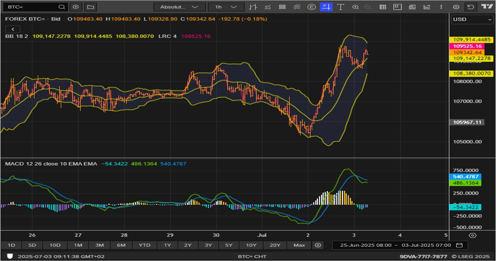Screen dimensions: 496x261
Task: Select the Max time range
Action: pyautogui.click(x=299, y=245)
